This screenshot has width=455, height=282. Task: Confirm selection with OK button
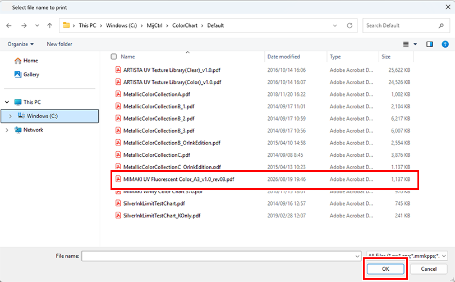click(x=385, y=269)
